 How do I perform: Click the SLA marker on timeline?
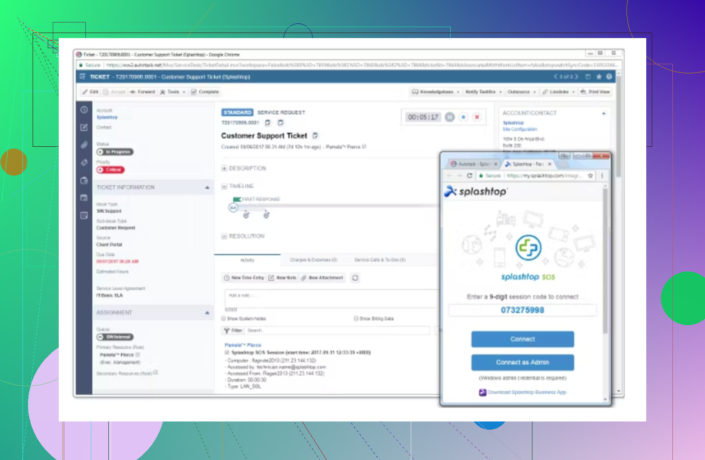tap(233, 208)
